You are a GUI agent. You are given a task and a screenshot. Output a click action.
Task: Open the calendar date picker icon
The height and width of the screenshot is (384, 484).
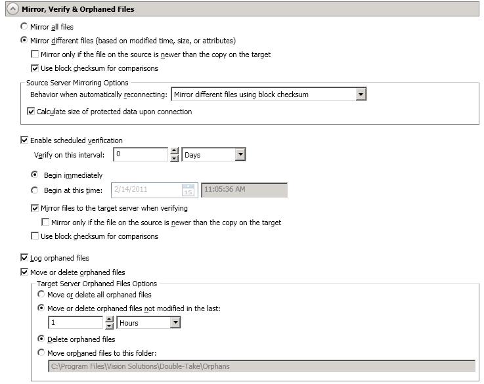pyautogui.click(x=188, y=190)
